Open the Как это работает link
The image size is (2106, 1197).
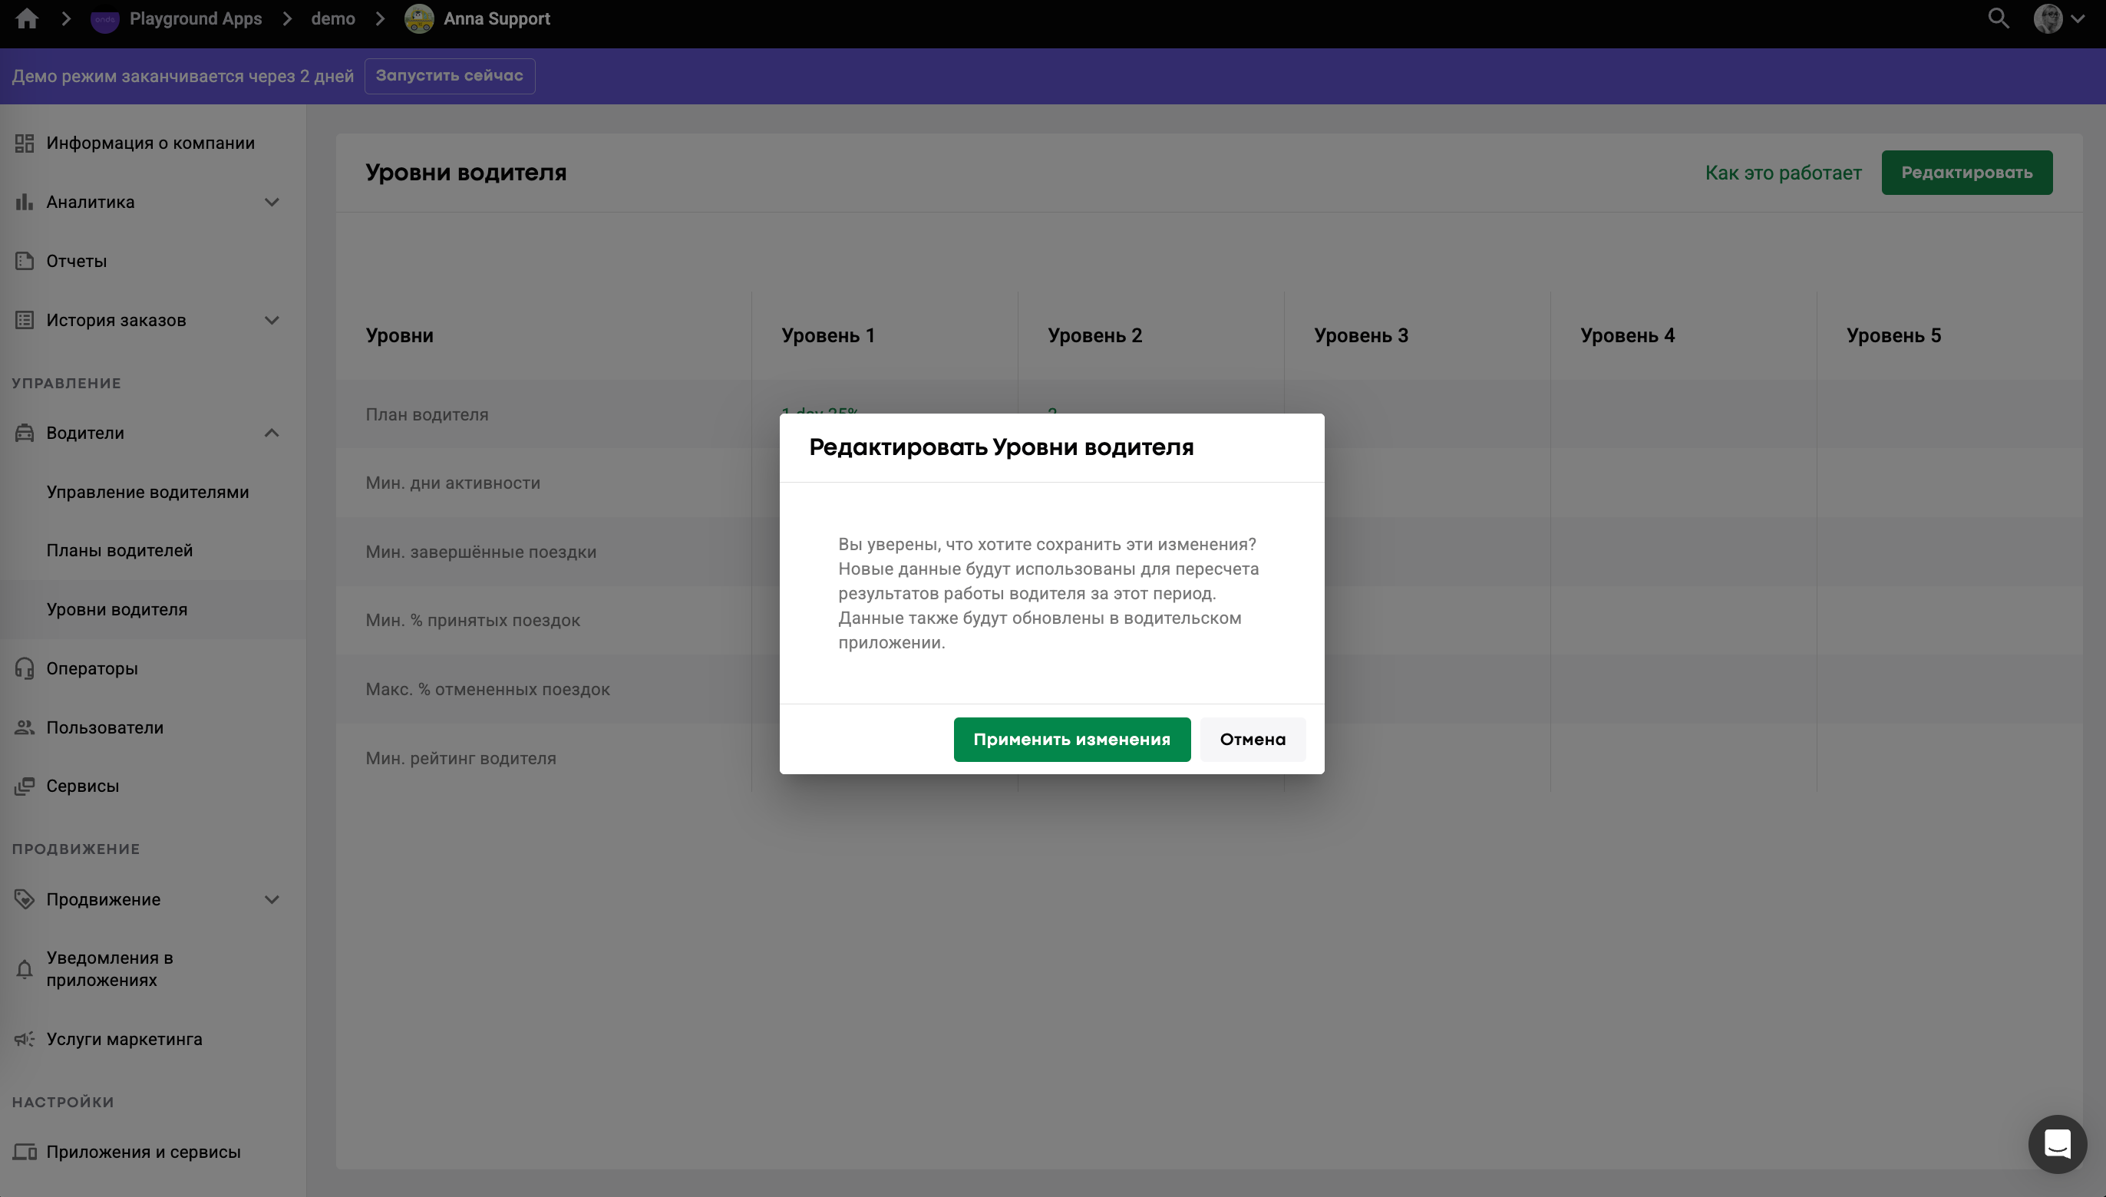coord(1783,173)
